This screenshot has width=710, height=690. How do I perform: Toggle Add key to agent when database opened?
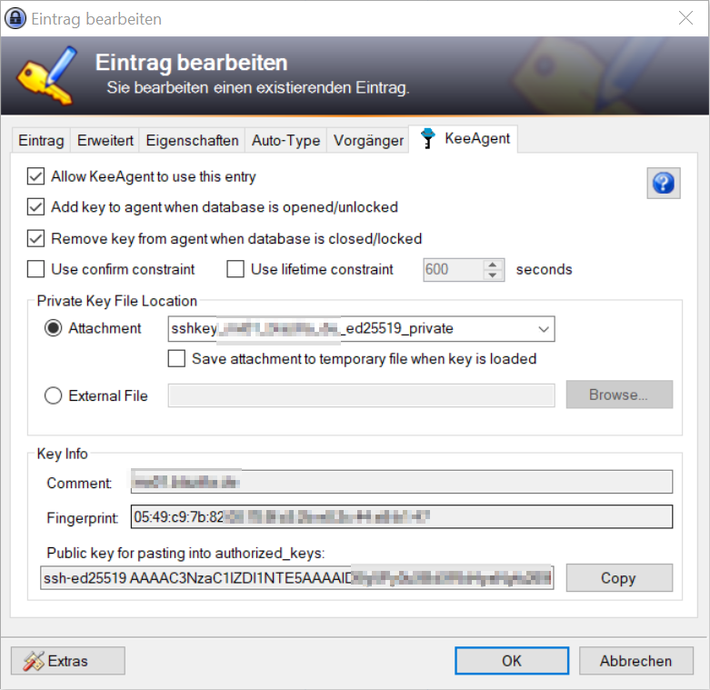click(x=36, y=207)
